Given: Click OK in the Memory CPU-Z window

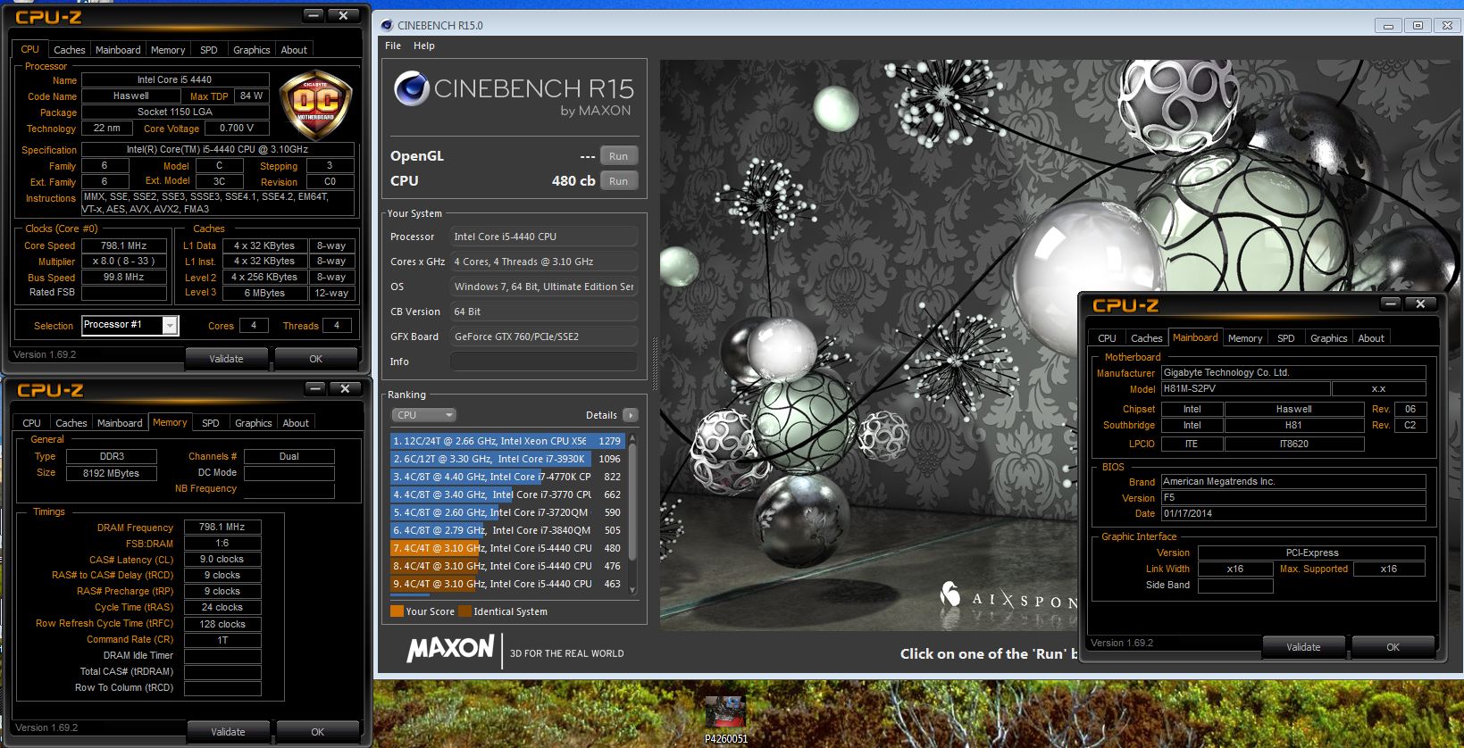Looking at the screenshot, I should coord(317,732).
